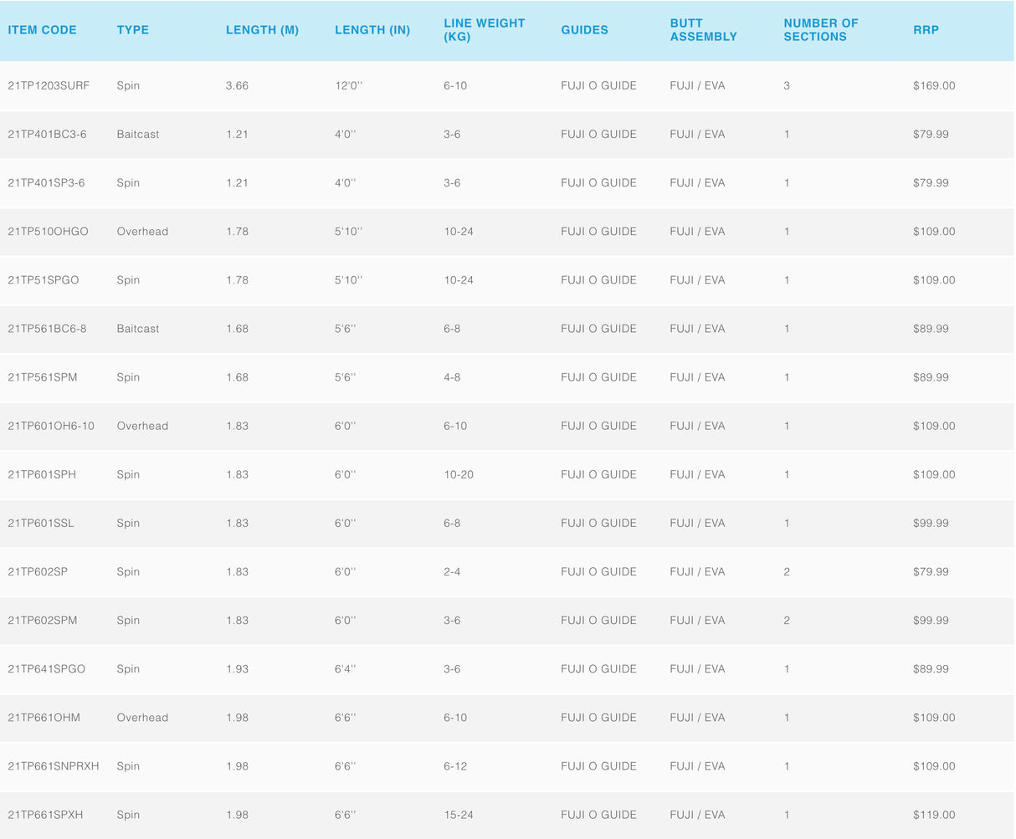
Task: Click the NUMBER OF SECTIONS header
Action: tap(820, 30)
